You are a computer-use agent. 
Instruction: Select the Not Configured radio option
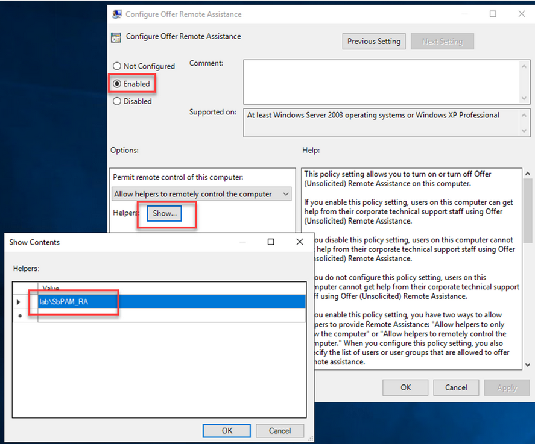click(x=117, y=66)
